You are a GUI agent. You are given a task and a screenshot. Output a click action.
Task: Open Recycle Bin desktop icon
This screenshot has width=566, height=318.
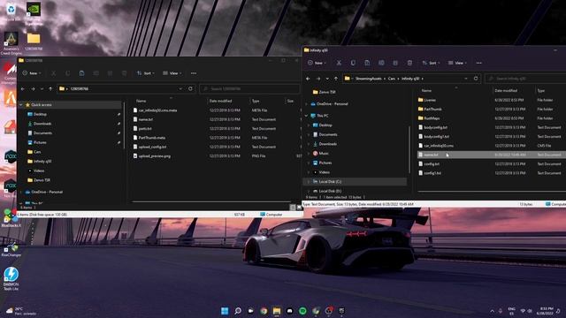point(11,11)
